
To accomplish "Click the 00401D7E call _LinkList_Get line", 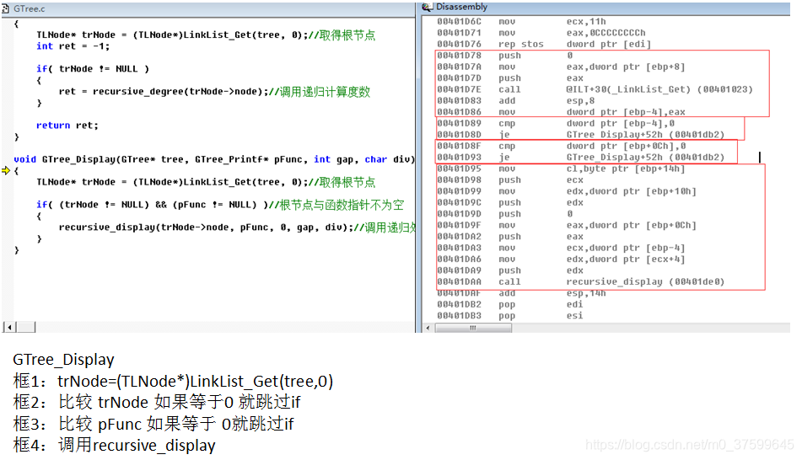I will pos(595,89).
